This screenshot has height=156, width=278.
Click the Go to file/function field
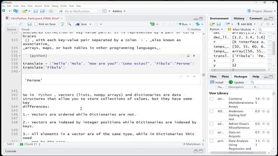(x=77, y=11)
